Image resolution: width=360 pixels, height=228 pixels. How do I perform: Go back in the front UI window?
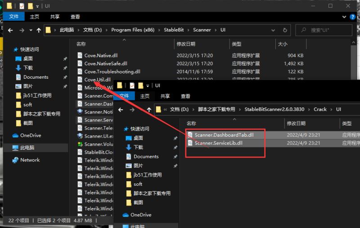(x=121, y=110)
